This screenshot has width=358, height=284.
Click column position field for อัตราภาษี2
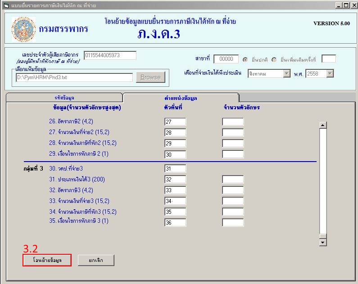(x=175, y=122)
